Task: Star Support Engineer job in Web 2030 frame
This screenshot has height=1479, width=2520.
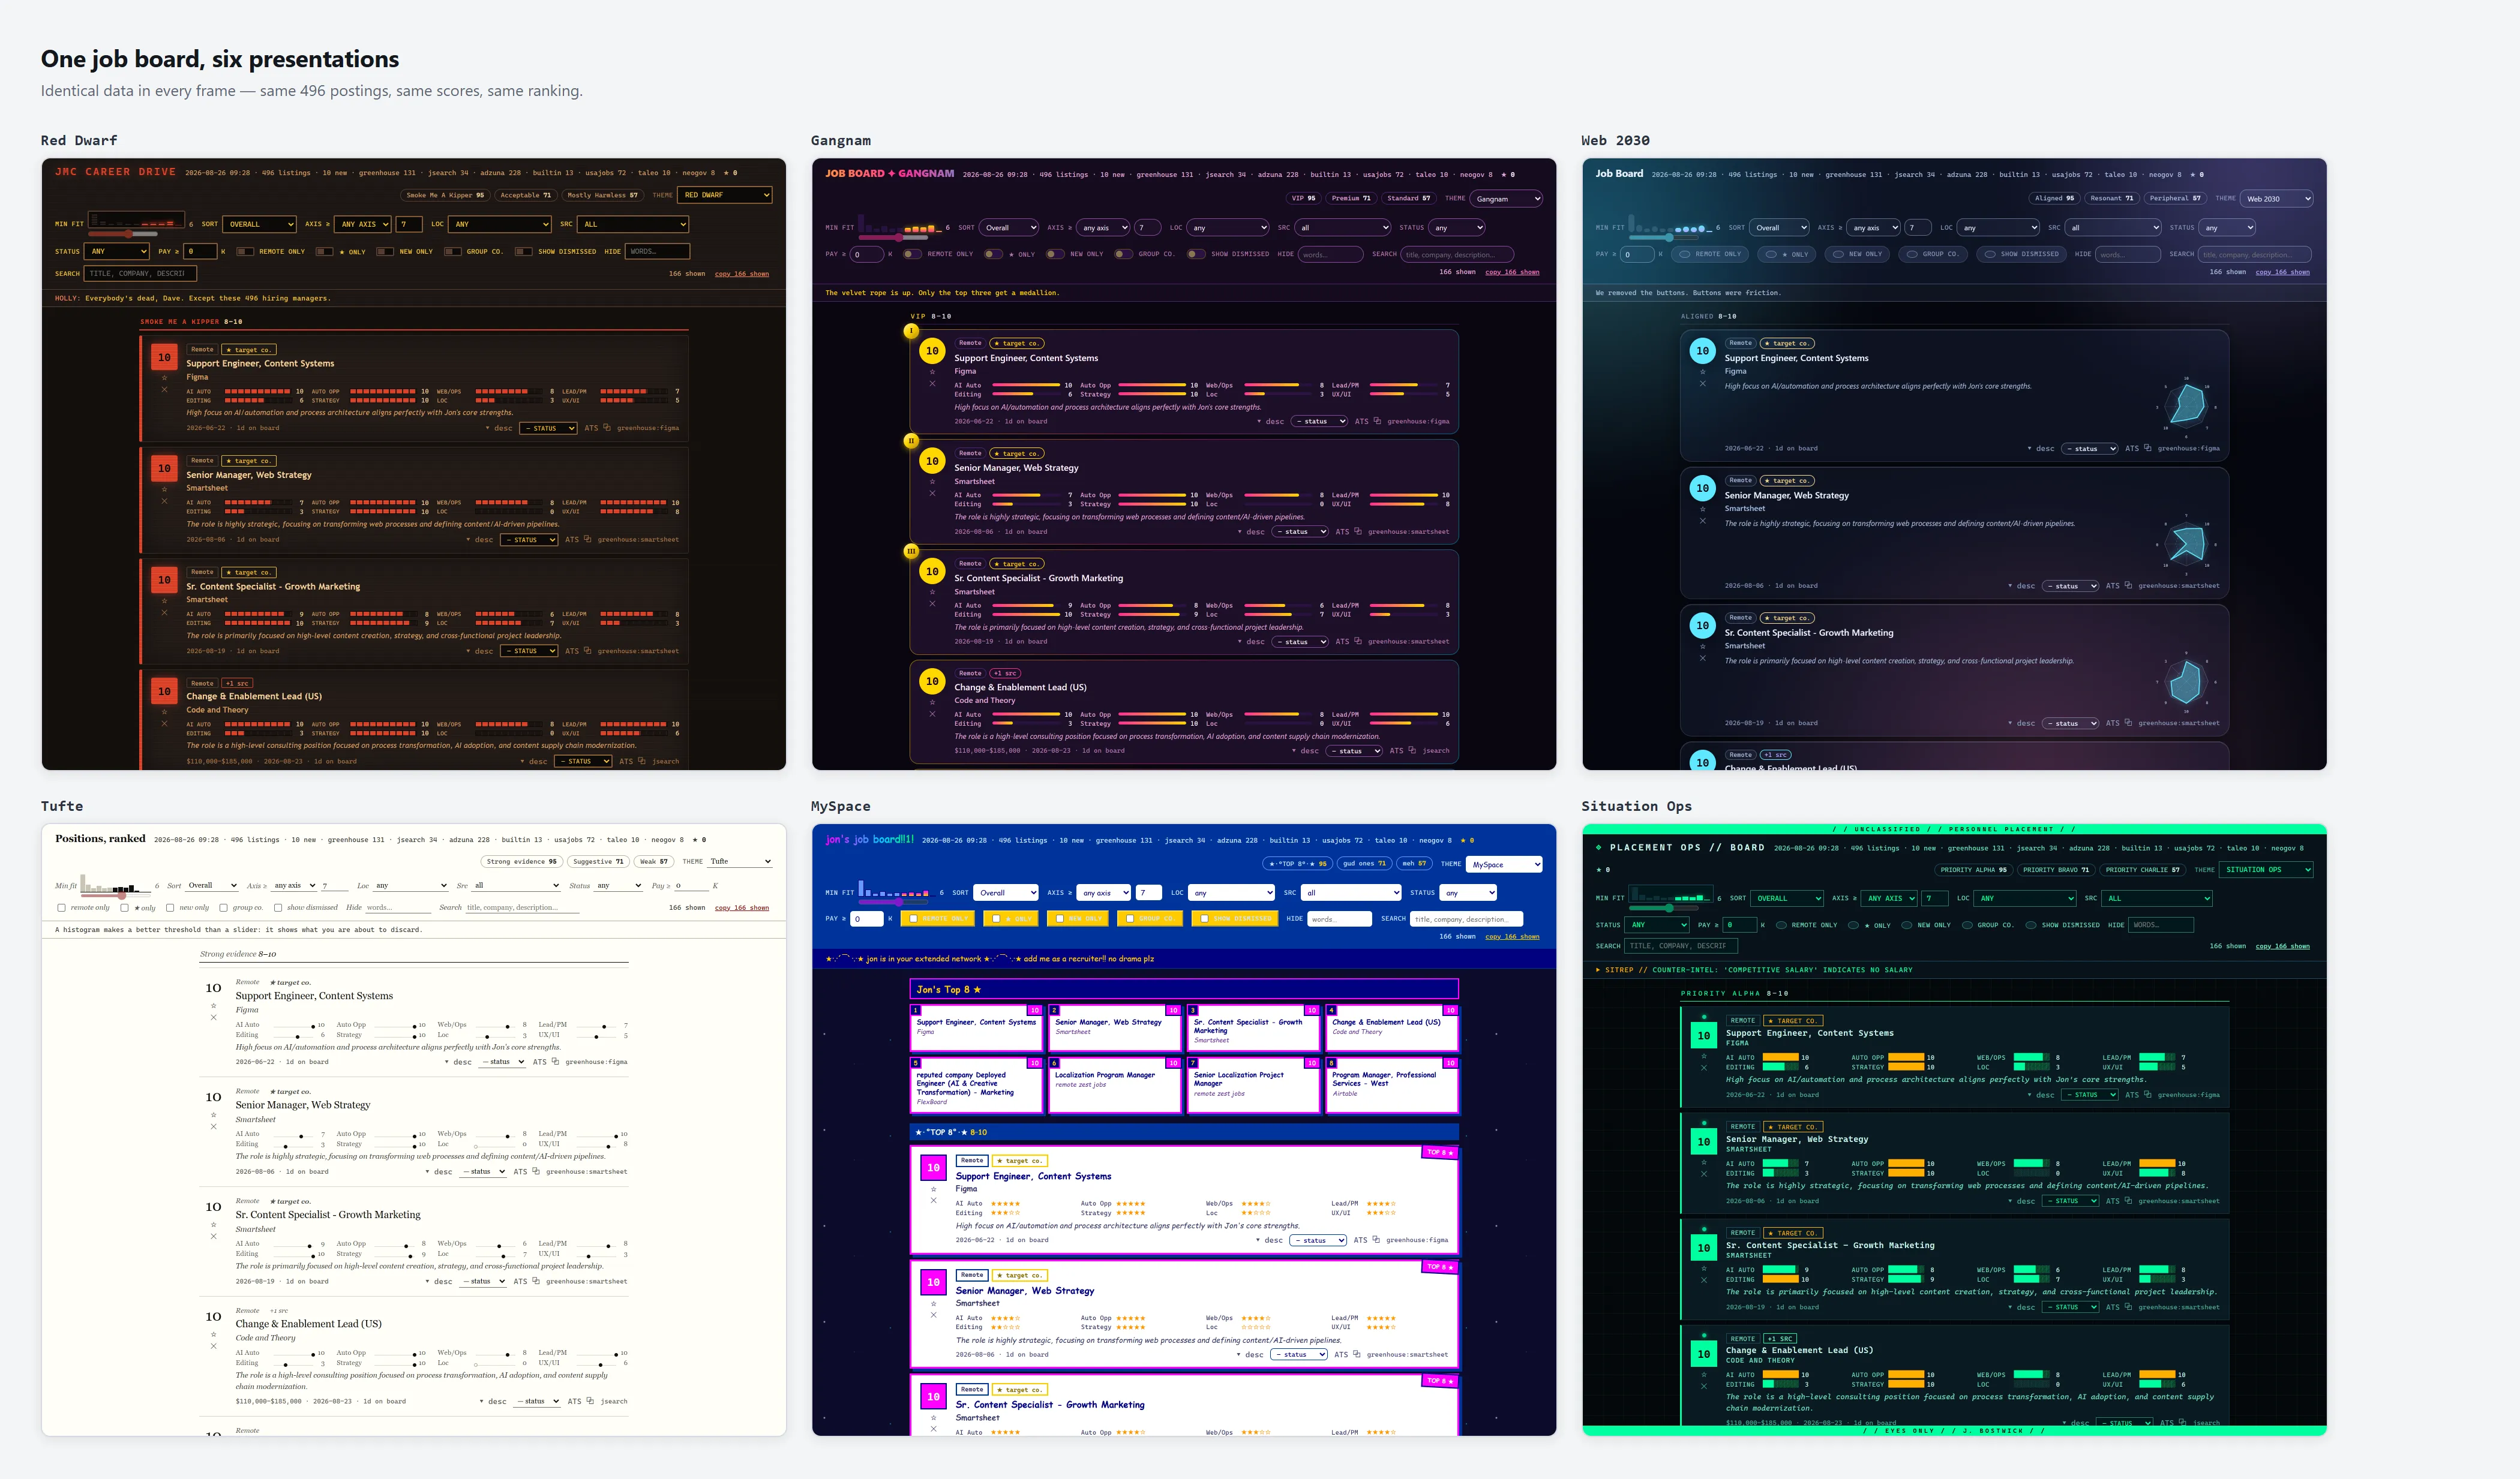Action: tap(1702, 372)
